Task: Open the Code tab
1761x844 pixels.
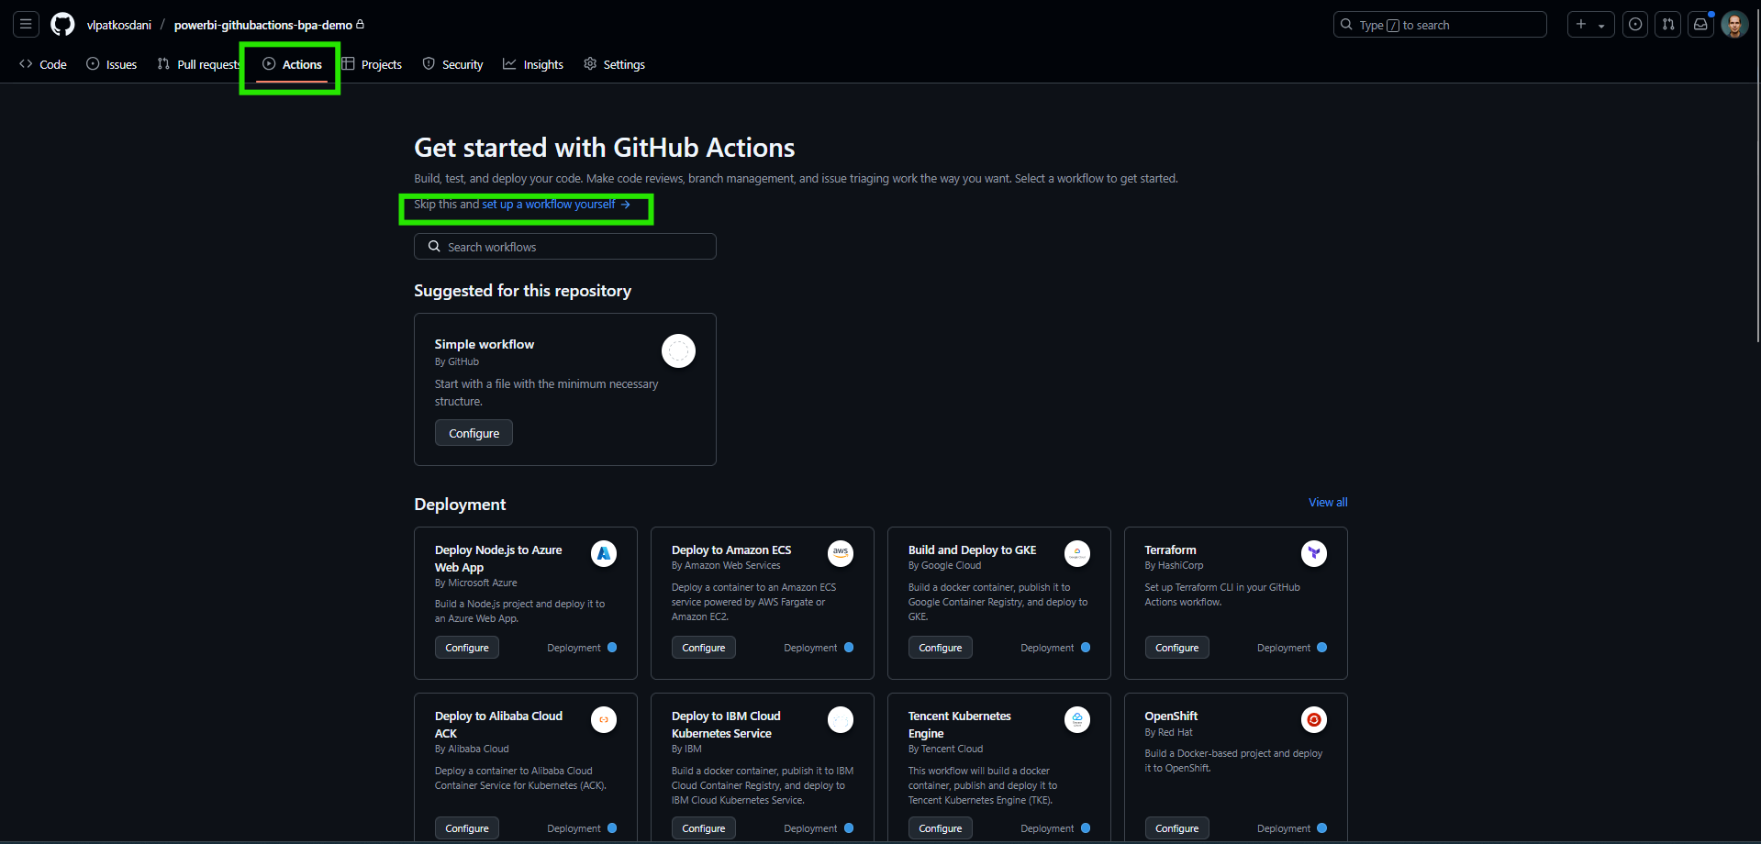Action: (43, 64)
